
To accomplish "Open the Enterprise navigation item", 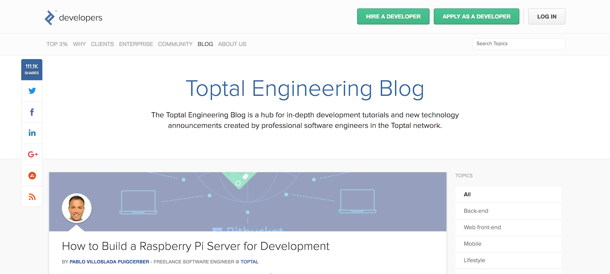I will pos(136,44).
